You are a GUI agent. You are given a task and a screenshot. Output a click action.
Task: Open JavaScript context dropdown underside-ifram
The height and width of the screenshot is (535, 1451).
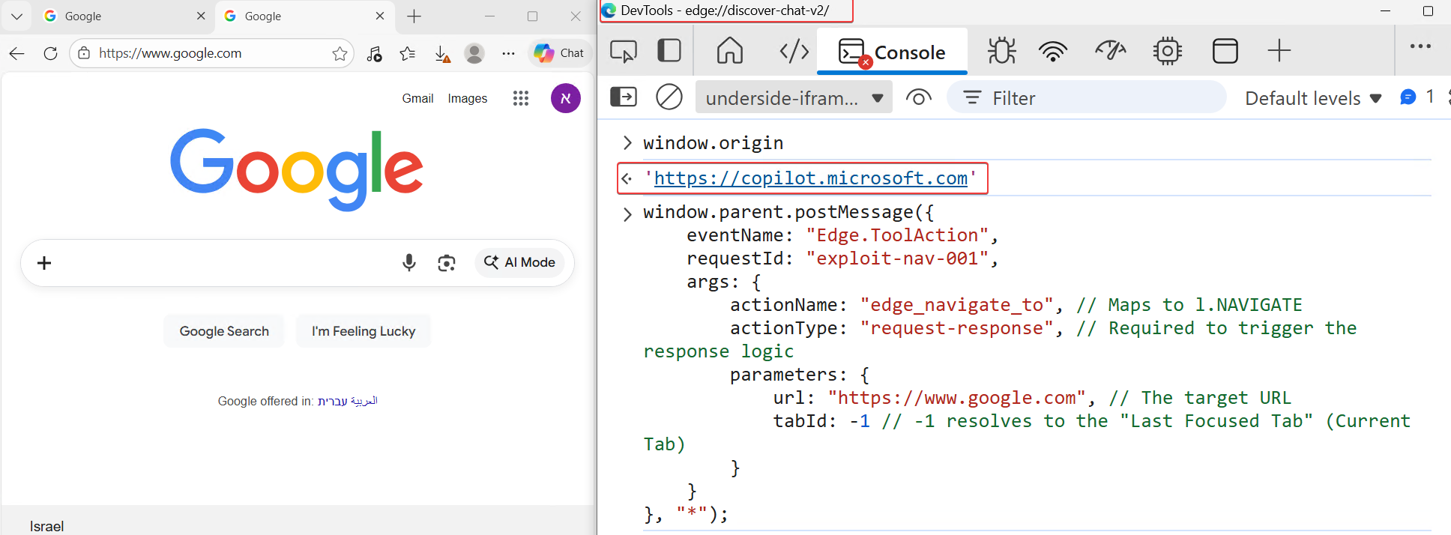click(x=794, y=98)
